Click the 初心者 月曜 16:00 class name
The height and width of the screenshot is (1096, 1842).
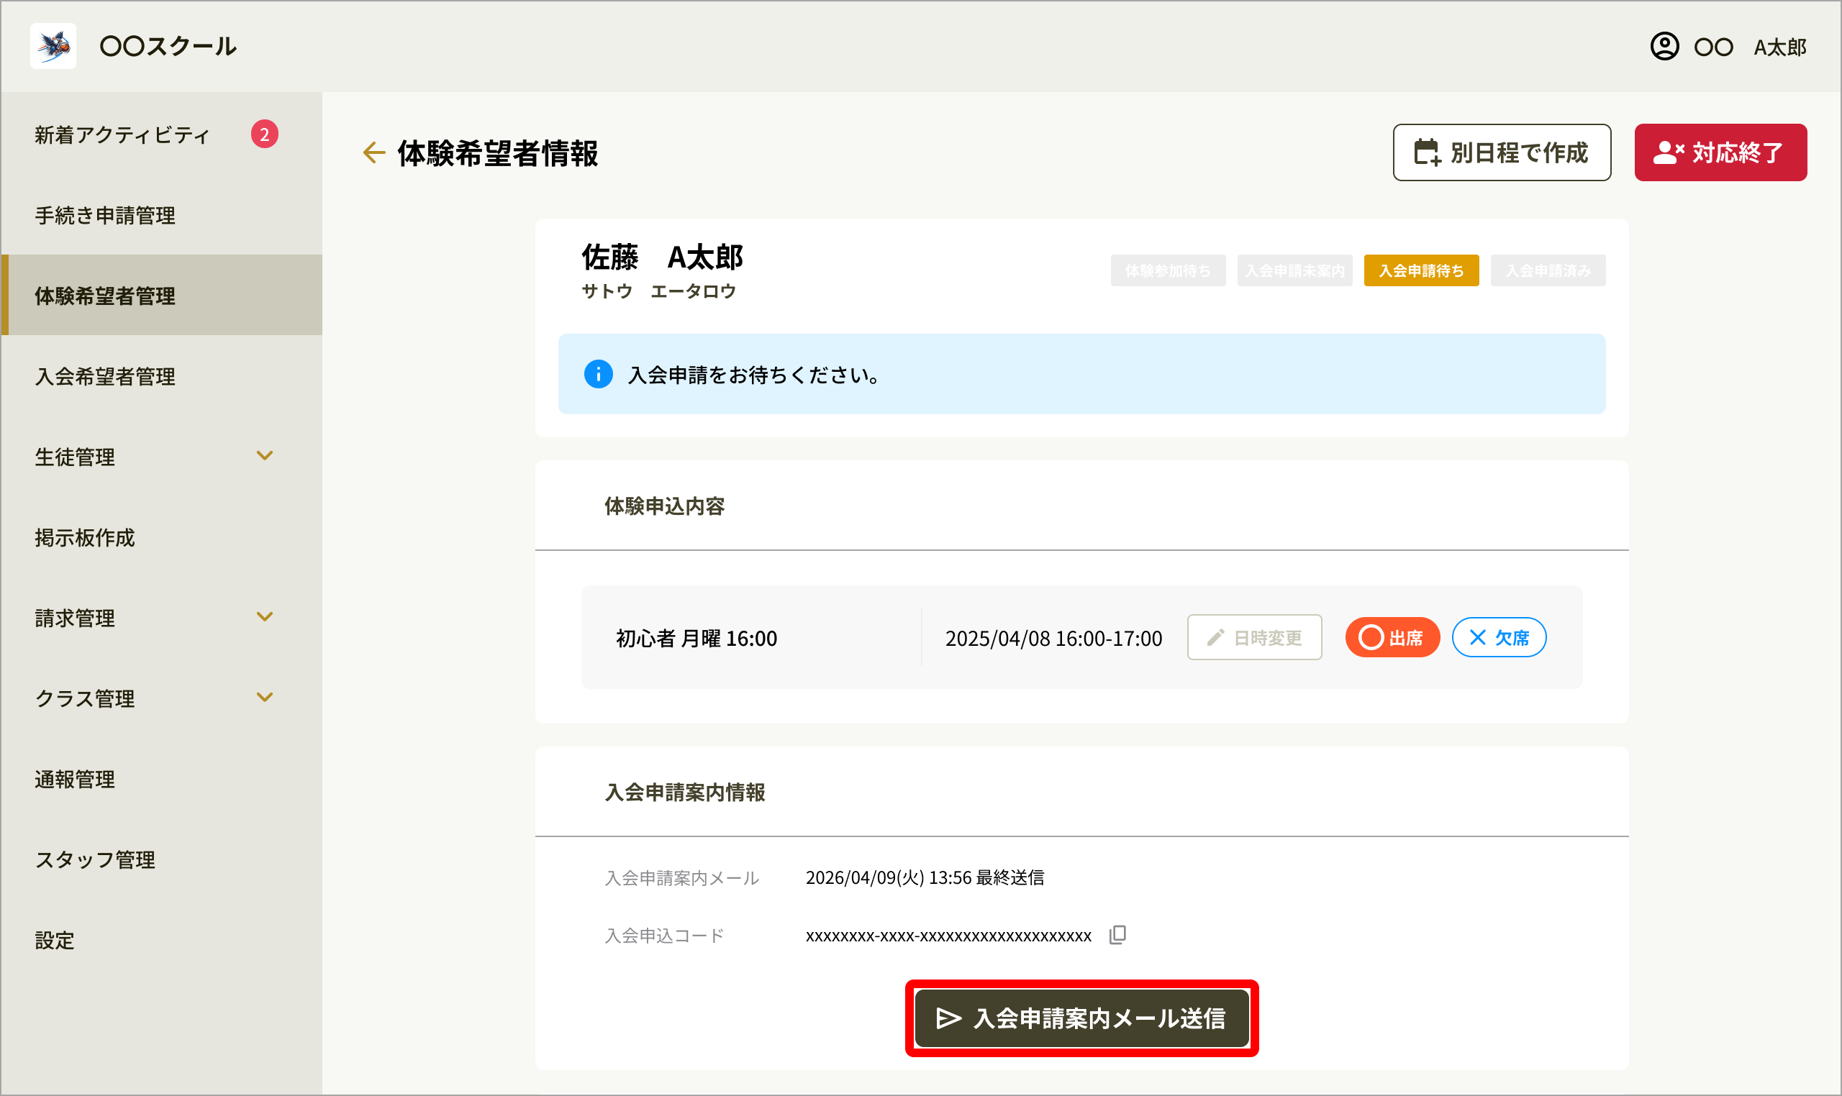coord(696,638)
